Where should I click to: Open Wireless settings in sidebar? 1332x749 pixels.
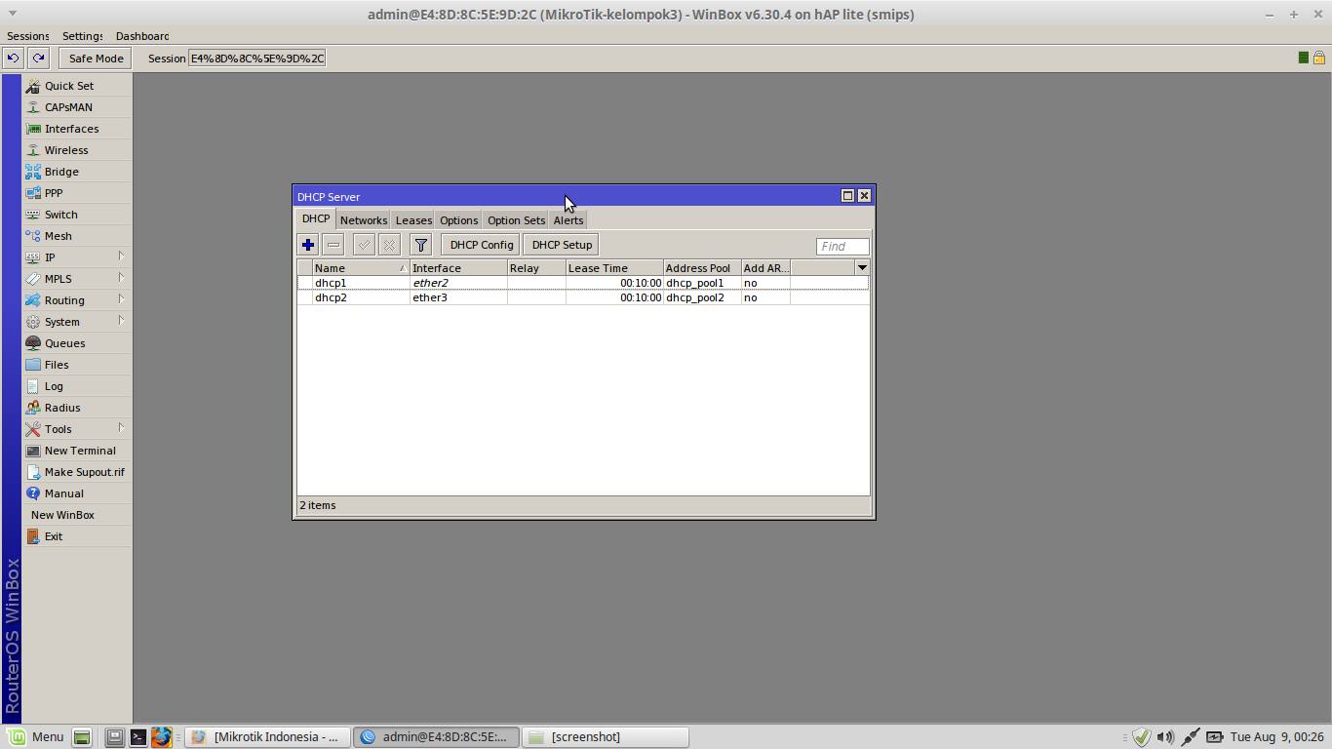point(77,150)
